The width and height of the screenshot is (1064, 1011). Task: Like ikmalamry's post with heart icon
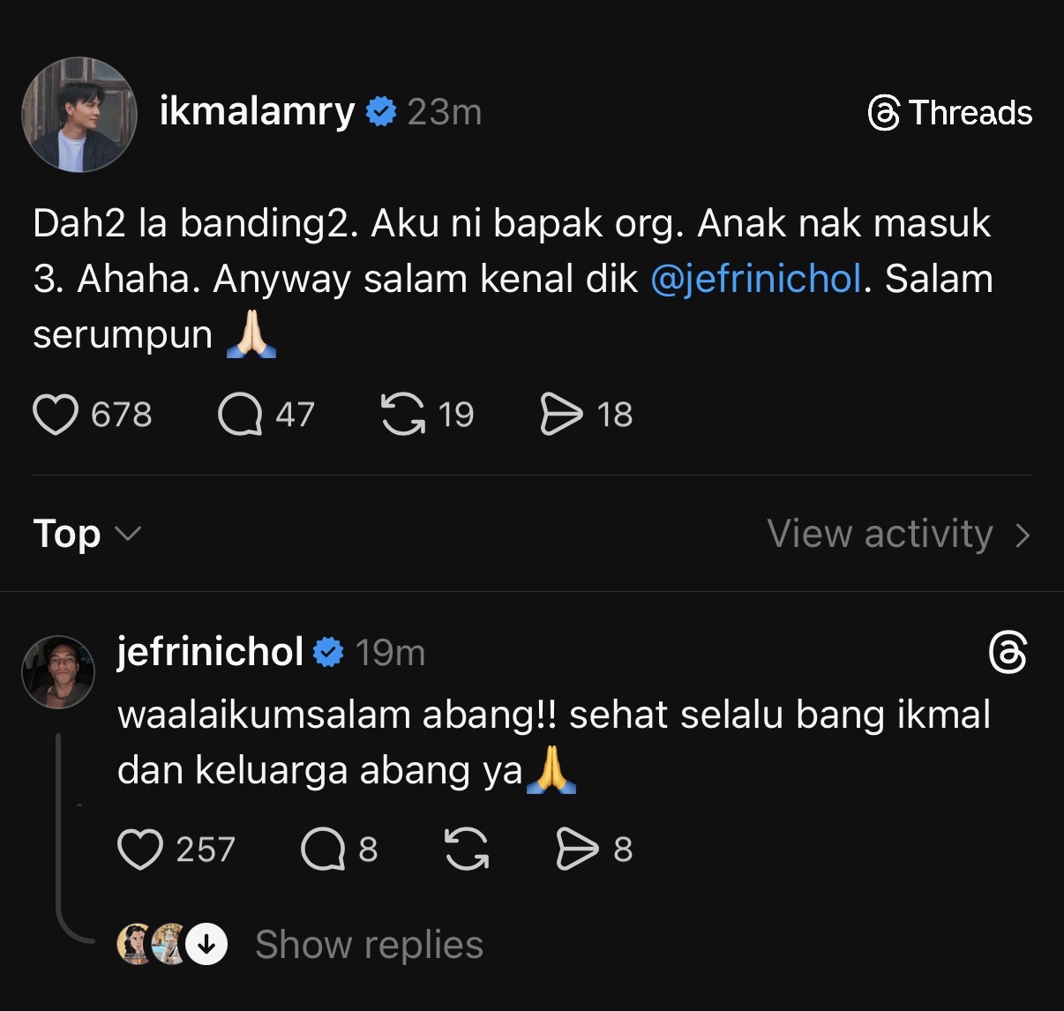click(x=55, y=415)
